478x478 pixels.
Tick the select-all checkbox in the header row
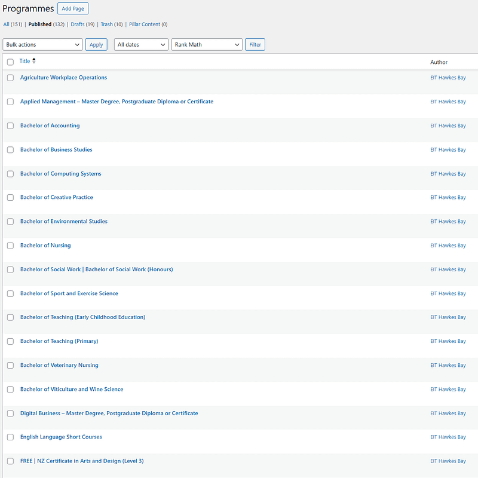click(10, 62)
